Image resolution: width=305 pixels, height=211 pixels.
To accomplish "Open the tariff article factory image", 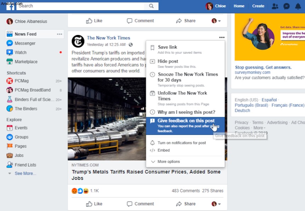I will click(x=107, y=119).
